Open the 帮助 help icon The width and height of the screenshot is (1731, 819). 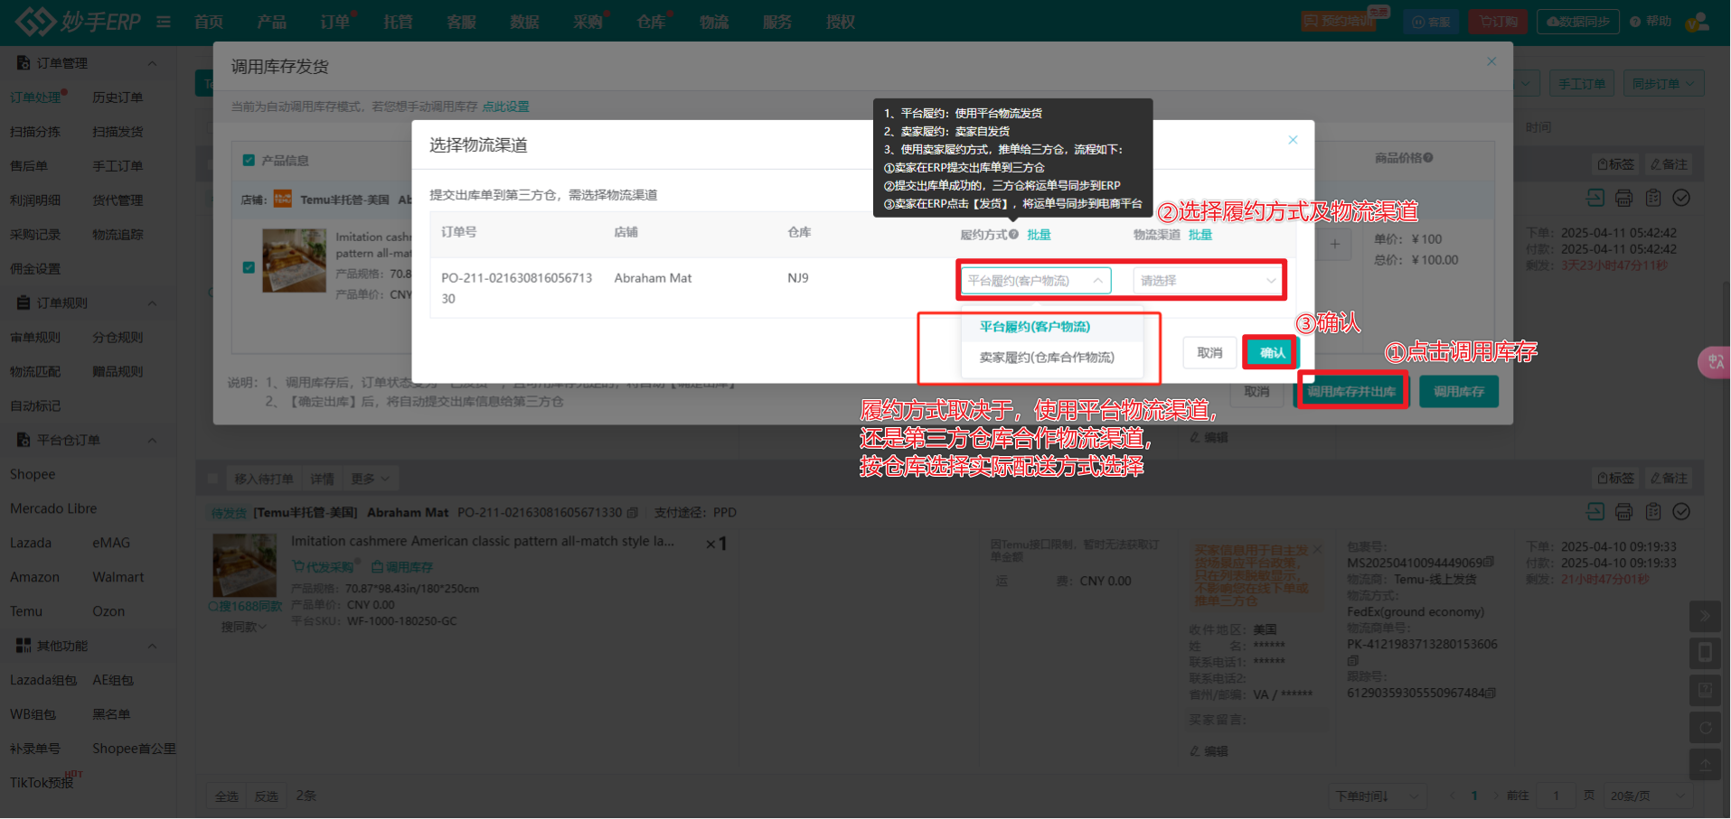[x=1651, y=22]
